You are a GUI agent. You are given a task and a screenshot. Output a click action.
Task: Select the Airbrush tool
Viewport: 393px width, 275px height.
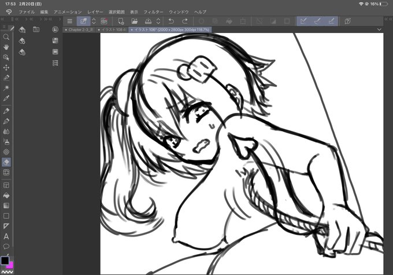[x=6, y=142]
